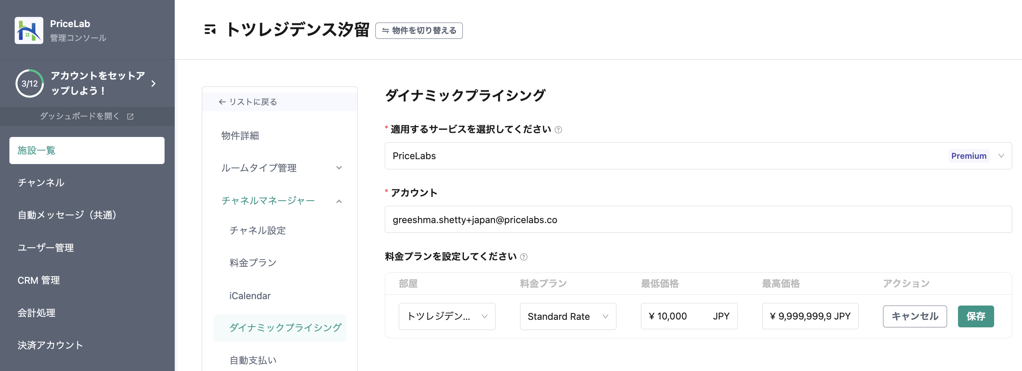The image size is (1022, 371).
Task: Click the 管理コンソール subtitle text
Action: (78, 38)
